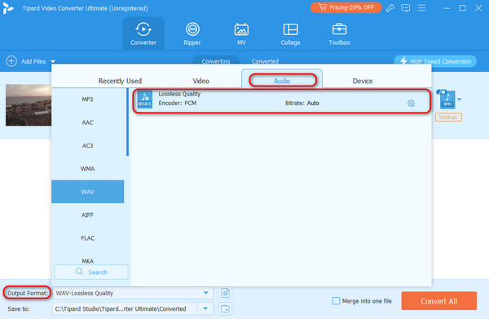Screen dimensions: 489x319
Task: Click the WAV output format icon
Action: (447, 100)
